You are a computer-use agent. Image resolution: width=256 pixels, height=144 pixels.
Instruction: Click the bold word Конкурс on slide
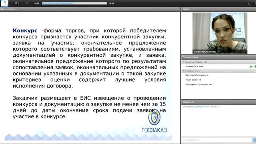coord(25,30)
